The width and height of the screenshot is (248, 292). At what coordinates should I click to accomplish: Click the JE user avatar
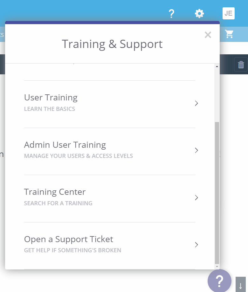click(x=228, y=13)
